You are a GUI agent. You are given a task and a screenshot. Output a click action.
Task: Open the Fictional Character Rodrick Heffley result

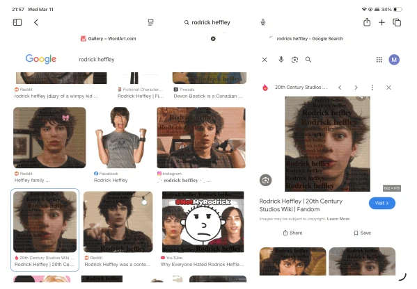point(141,96)
